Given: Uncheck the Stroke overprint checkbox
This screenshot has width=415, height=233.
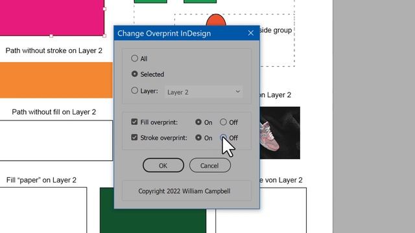Looking at the screenshot, I should coord(134,137).
